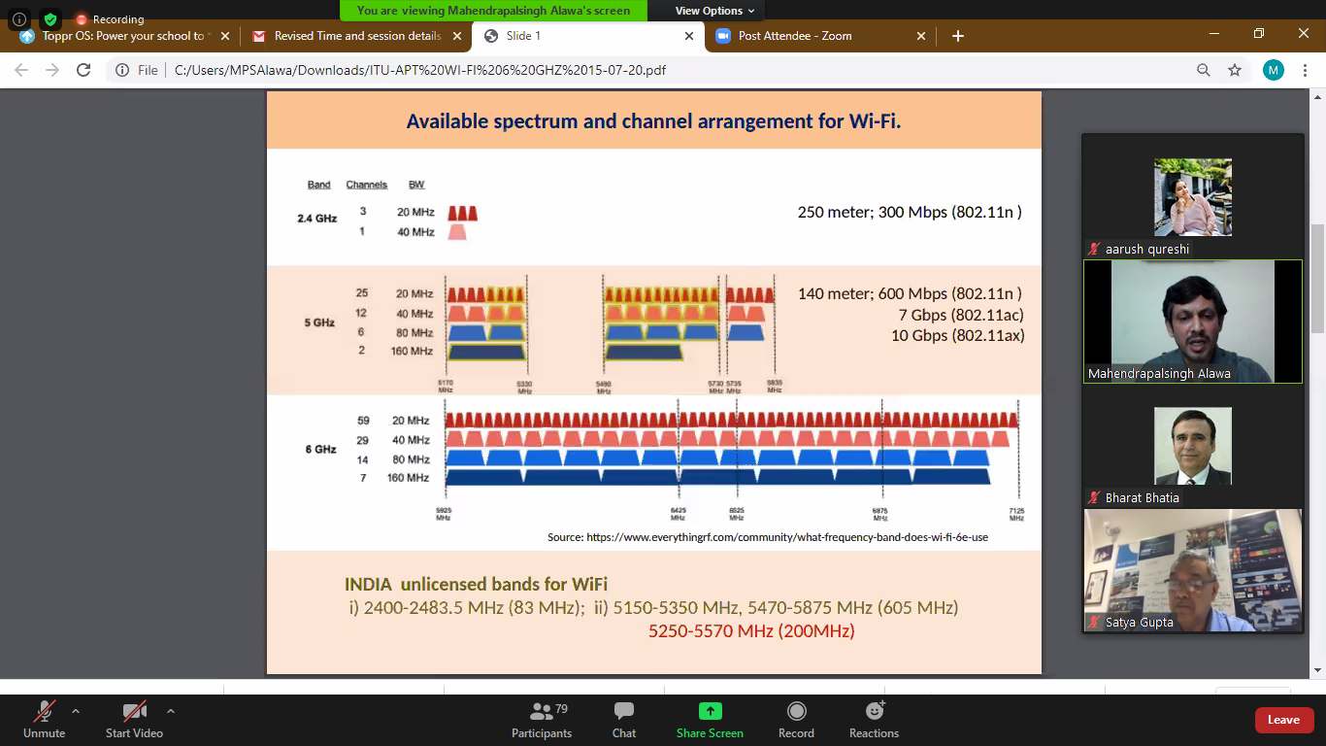Bookmark this page with star icon
Image resolution: width=1326 pixels, height=746 pixels.
click(x=1235, y=70)
